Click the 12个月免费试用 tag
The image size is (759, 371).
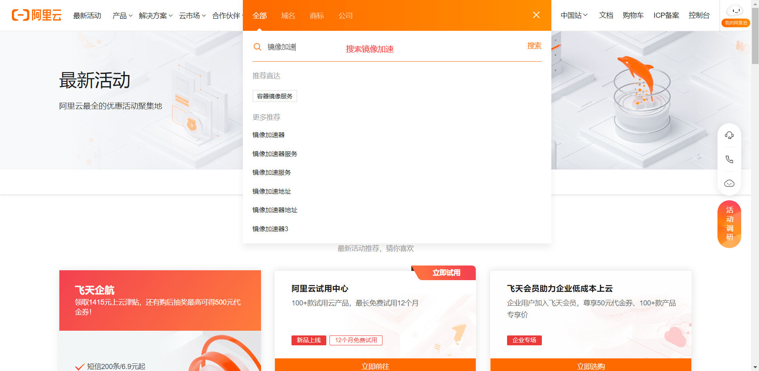tap(356, 340)
